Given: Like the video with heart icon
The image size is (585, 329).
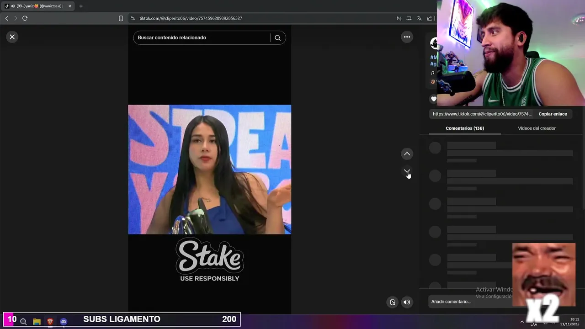Looking at the screenshot, I should tap(434, 99).
